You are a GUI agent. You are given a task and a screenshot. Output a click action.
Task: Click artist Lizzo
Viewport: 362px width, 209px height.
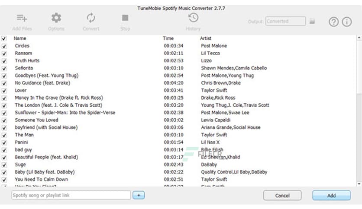point(206,60)
